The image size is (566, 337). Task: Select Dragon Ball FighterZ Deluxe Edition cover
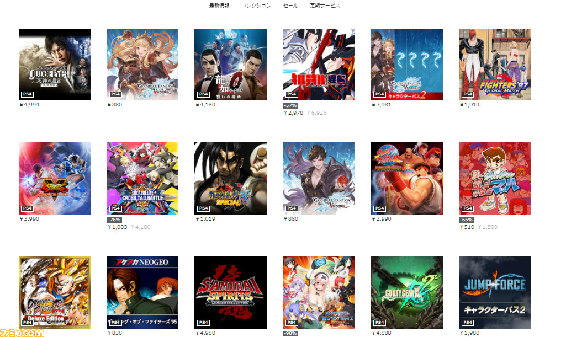pyautogui.click(x=55, y=292)
